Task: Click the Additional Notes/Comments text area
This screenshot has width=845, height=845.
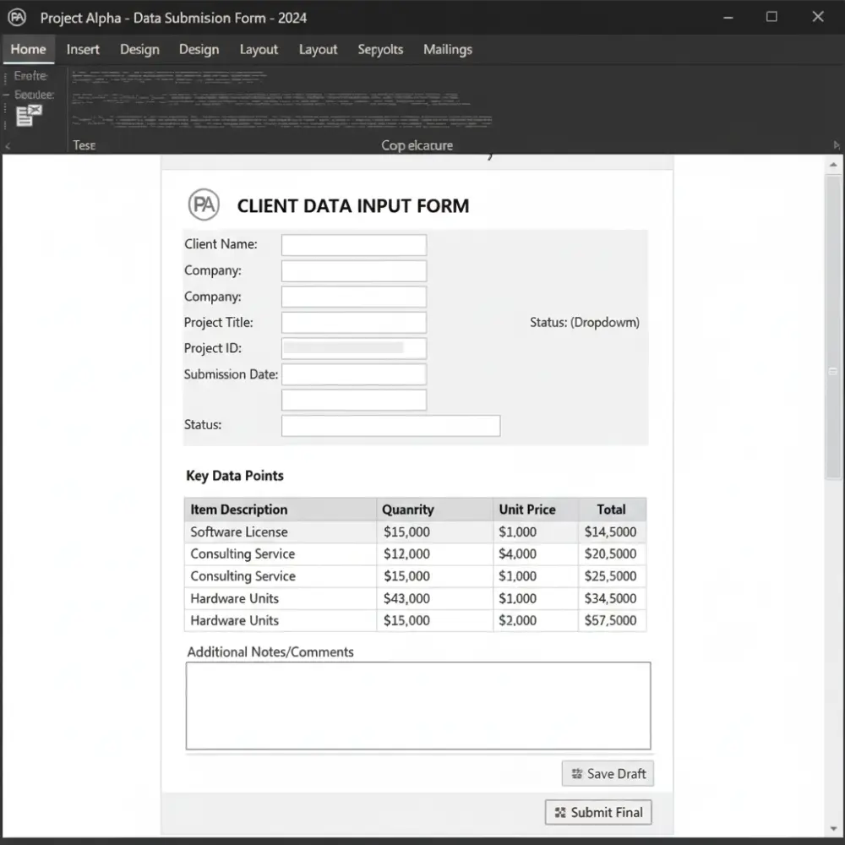Action: coord(417,706)
